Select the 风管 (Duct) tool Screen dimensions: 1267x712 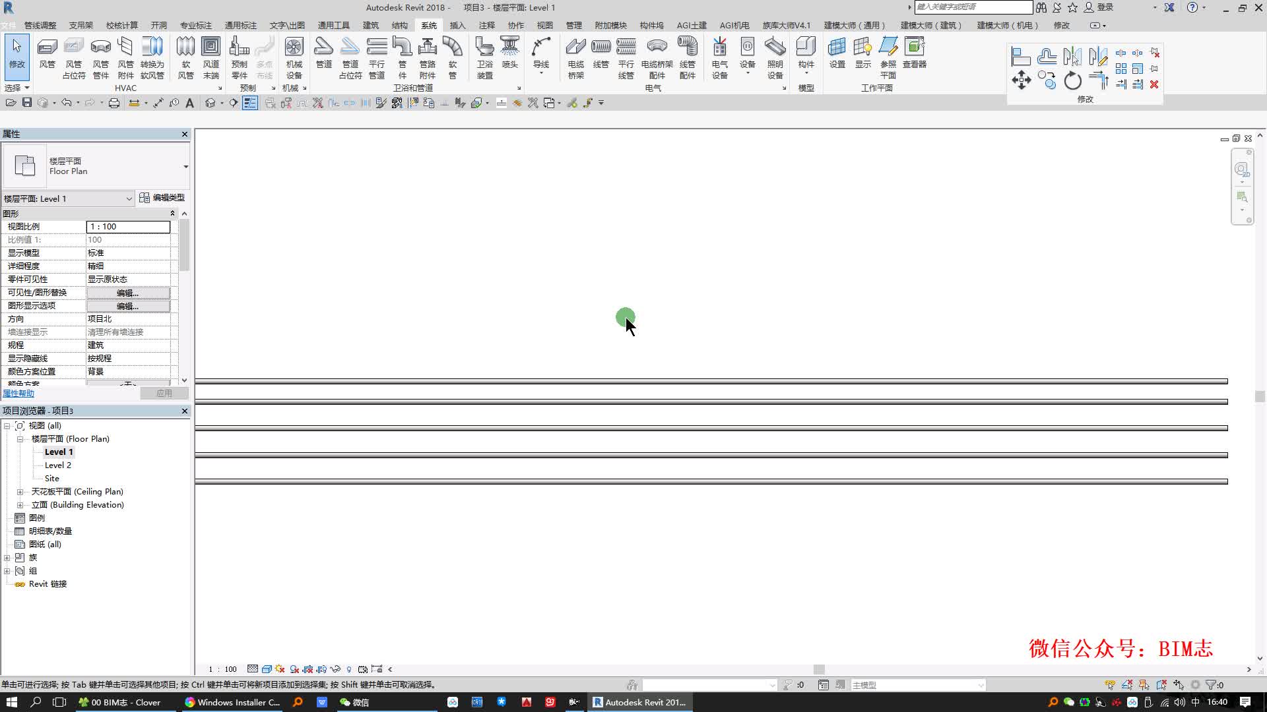tap(47, 53)
